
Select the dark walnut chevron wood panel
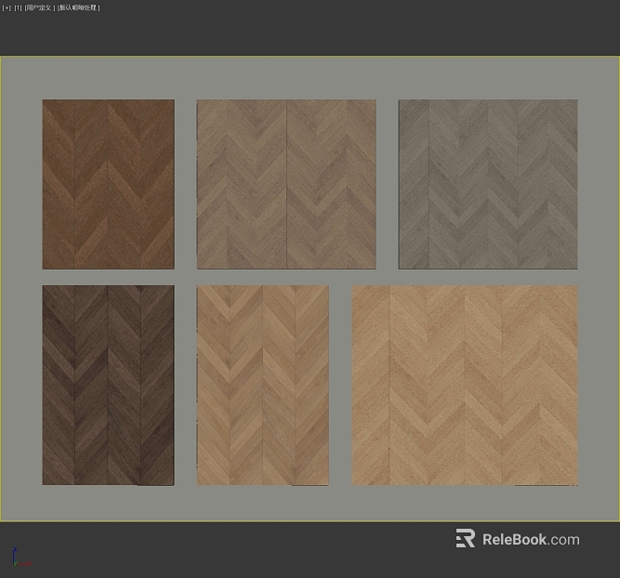[109, 385]
